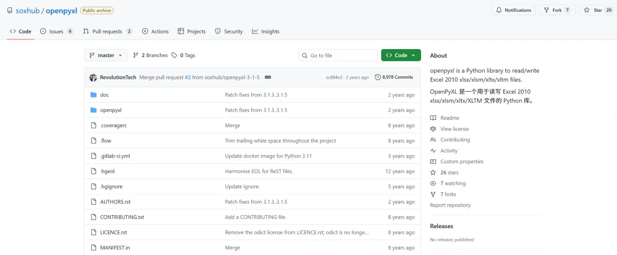Screen dimensions: 617x255
Task: Click the Report repository link
Action: click(x=450, y=205)
